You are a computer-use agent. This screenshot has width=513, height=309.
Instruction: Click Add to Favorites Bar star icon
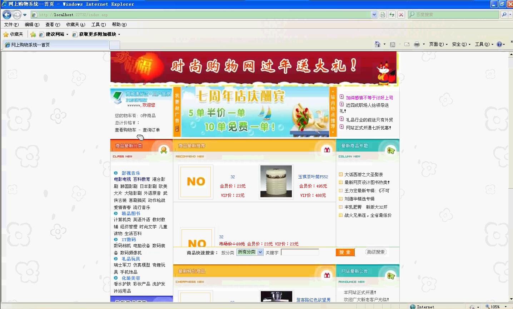pos(33,34)
